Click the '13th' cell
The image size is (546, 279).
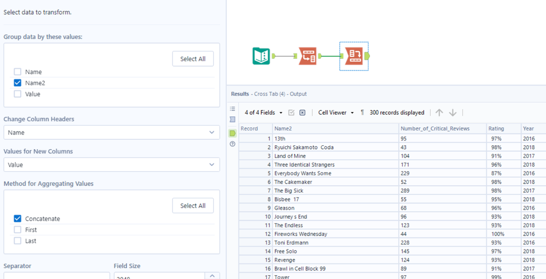336,139
